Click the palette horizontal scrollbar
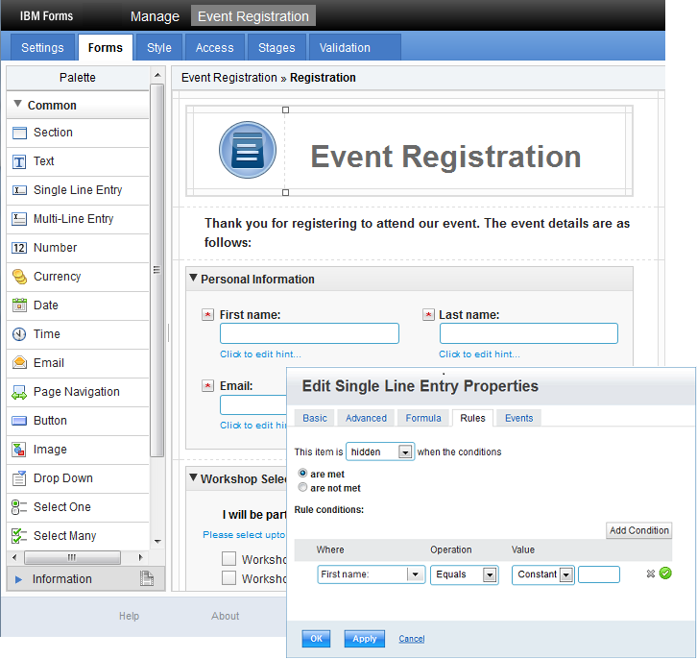 tap(71, 557)
